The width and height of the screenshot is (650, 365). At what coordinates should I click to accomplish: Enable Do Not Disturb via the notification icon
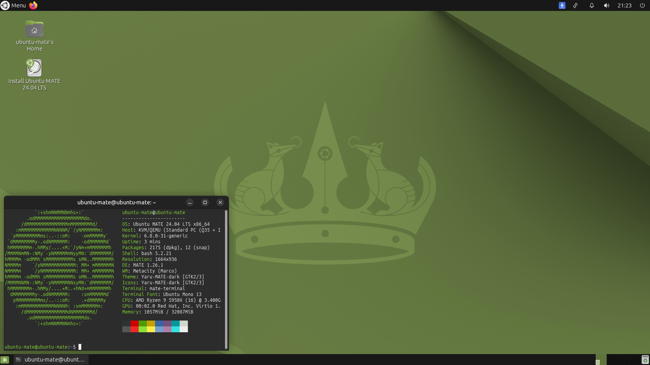point(591,5)
